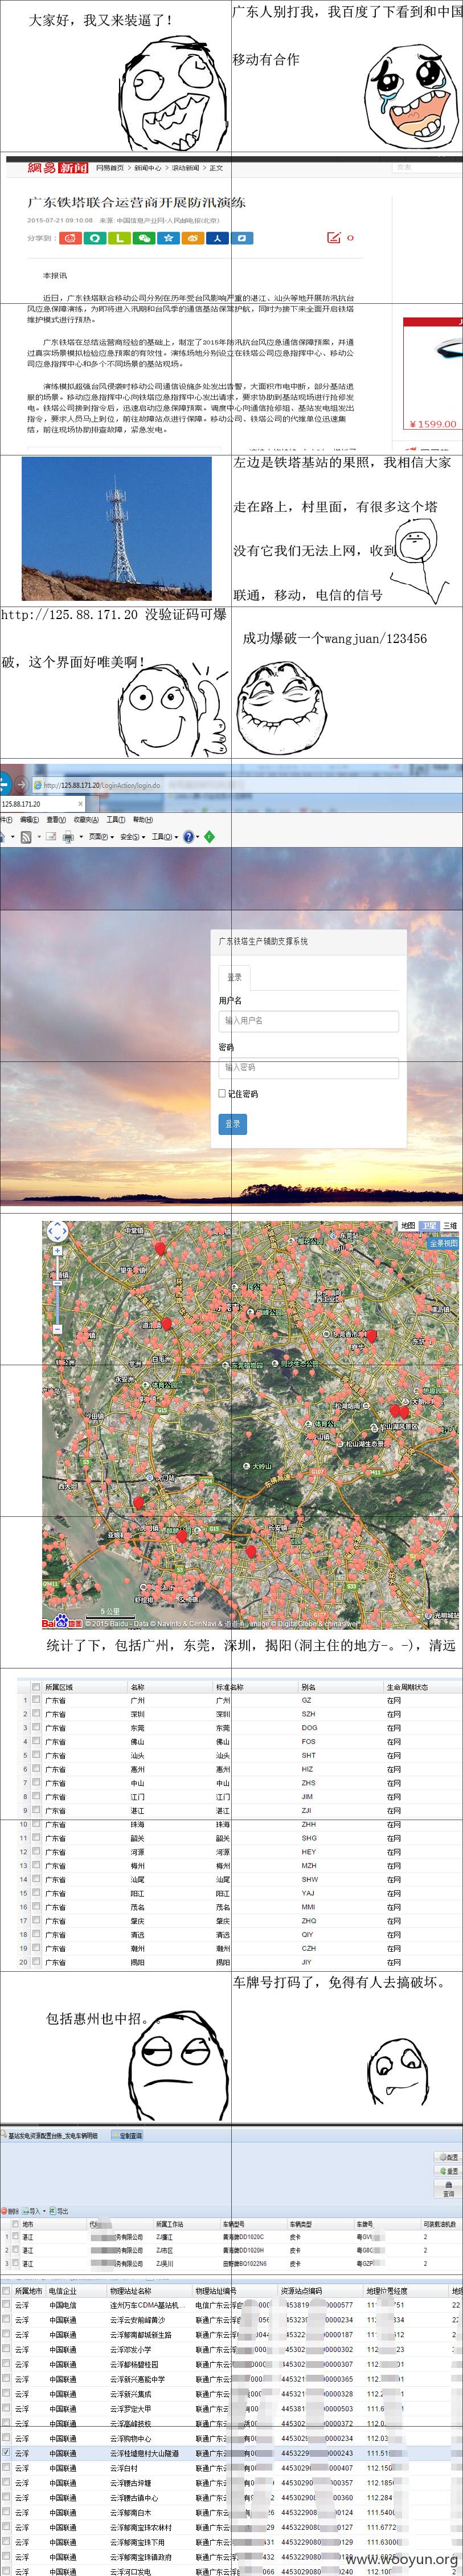463x2576 pixels.
Task: Click the ¥1599.00 product ad thumbnail
Action: (x=432, y=374)
